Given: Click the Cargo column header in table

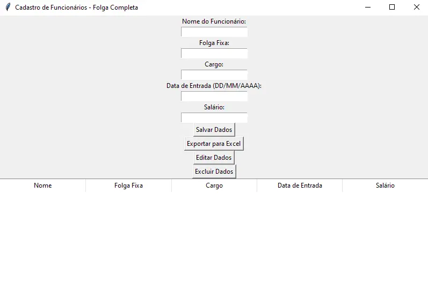Looking at the screenshot, I should 214,185.
